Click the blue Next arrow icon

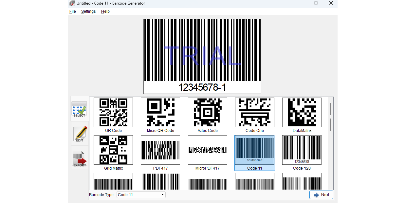pos(316,194)
